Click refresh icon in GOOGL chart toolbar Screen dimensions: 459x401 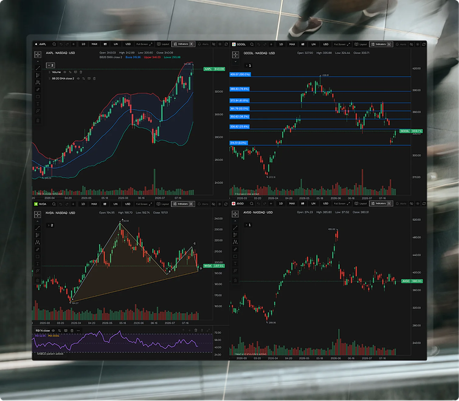(x=424, y=44)
